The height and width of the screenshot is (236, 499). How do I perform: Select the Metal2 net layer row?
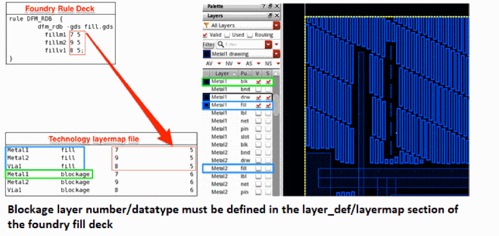(238, 184)
